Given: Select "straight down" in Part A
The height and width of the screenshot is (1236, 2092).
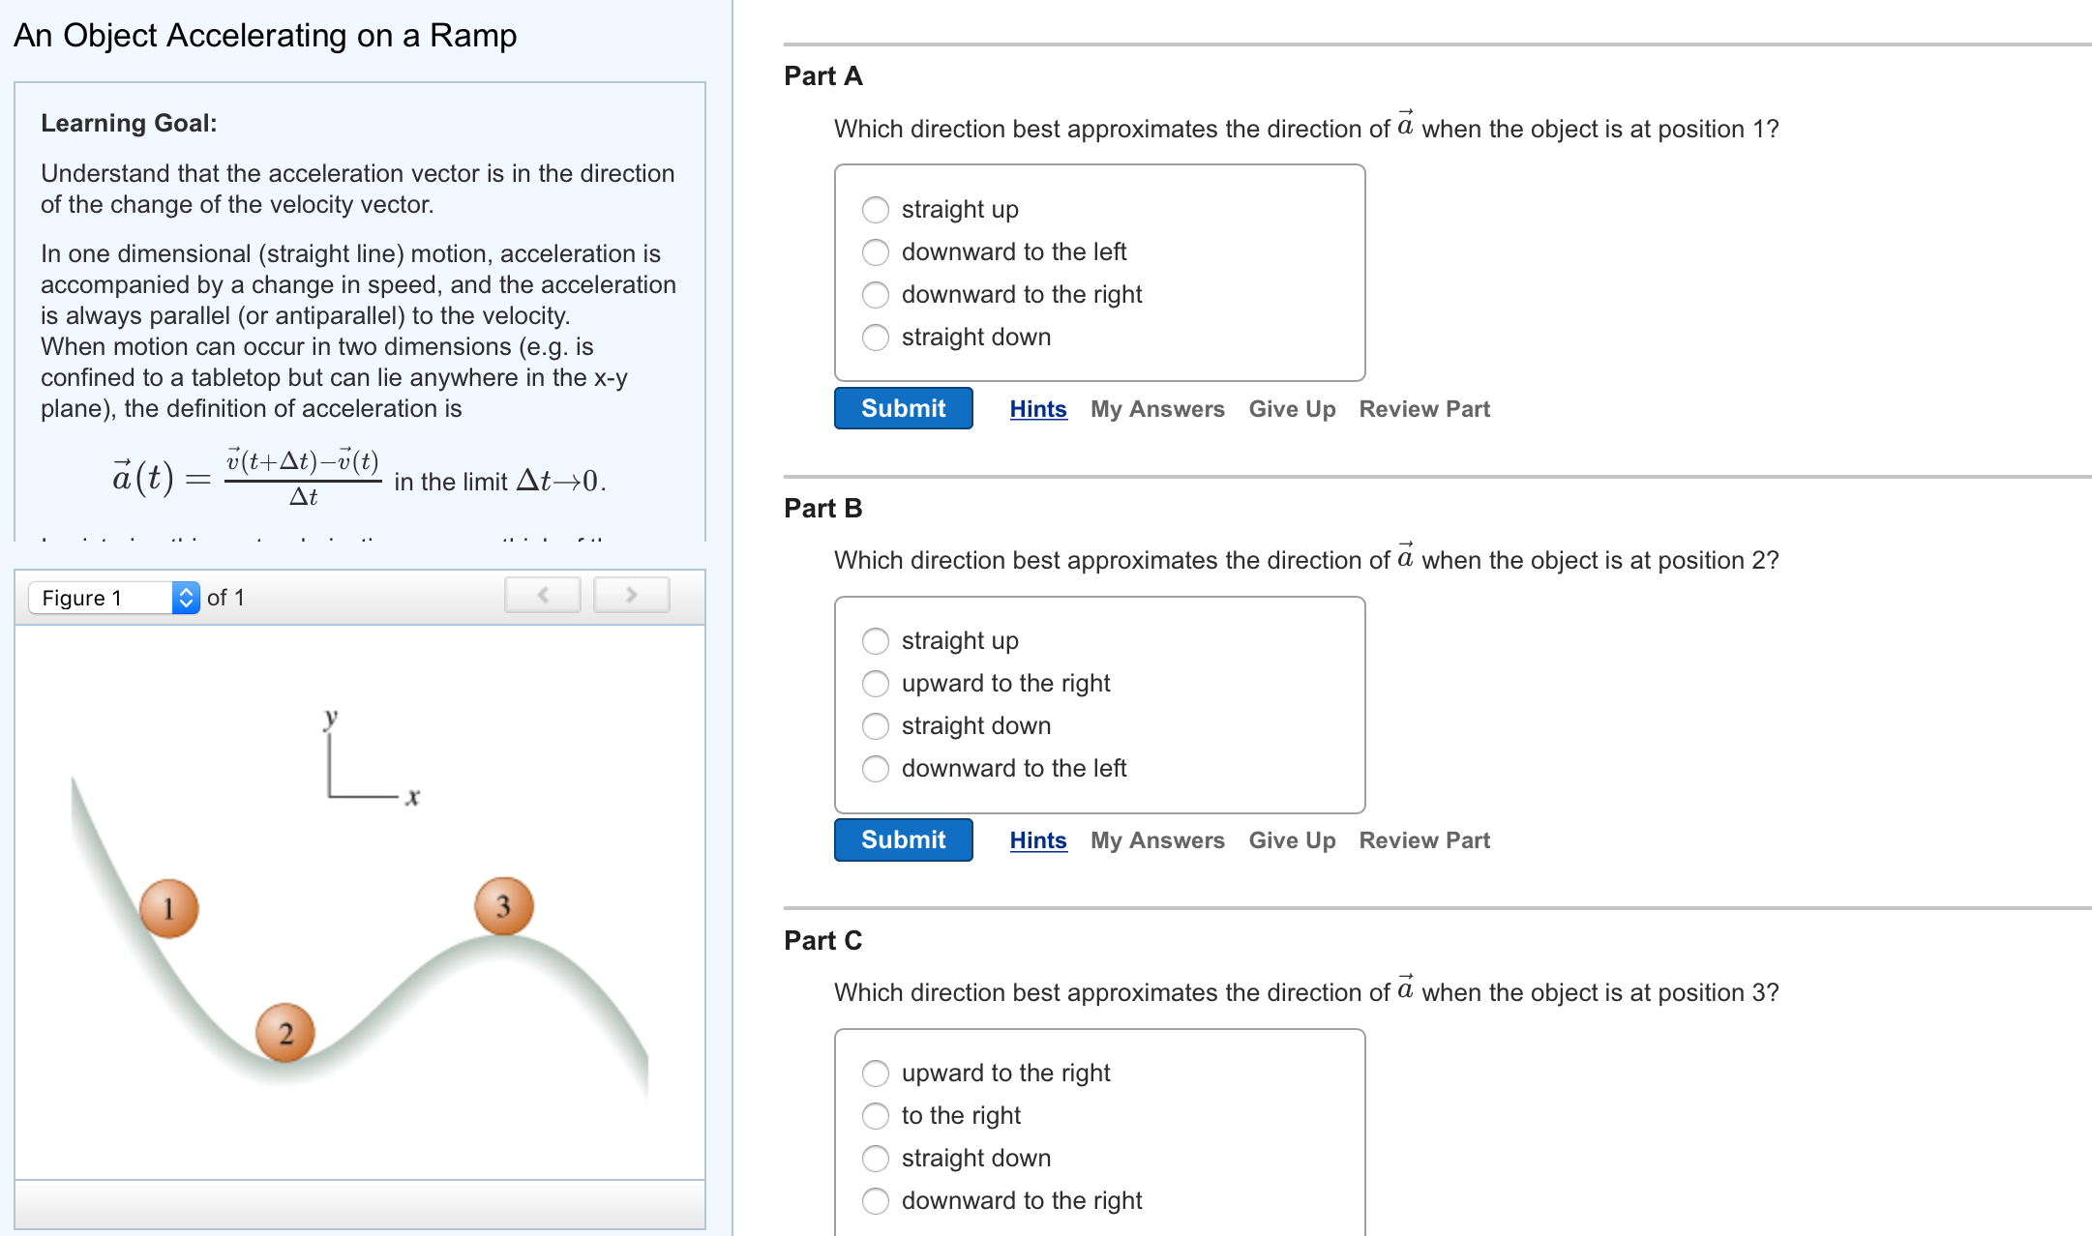Looking at the screenshot, I should pyautogui.click(x=875, y=338).
